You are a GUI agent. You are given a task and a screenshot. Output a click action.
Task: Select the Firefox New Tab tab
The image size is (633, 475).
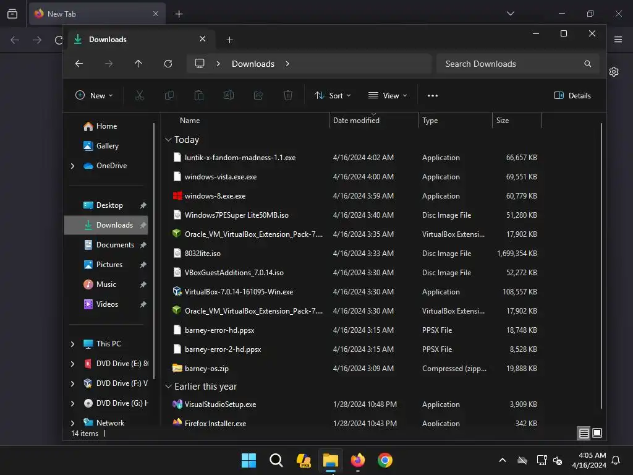coord(97,14)
